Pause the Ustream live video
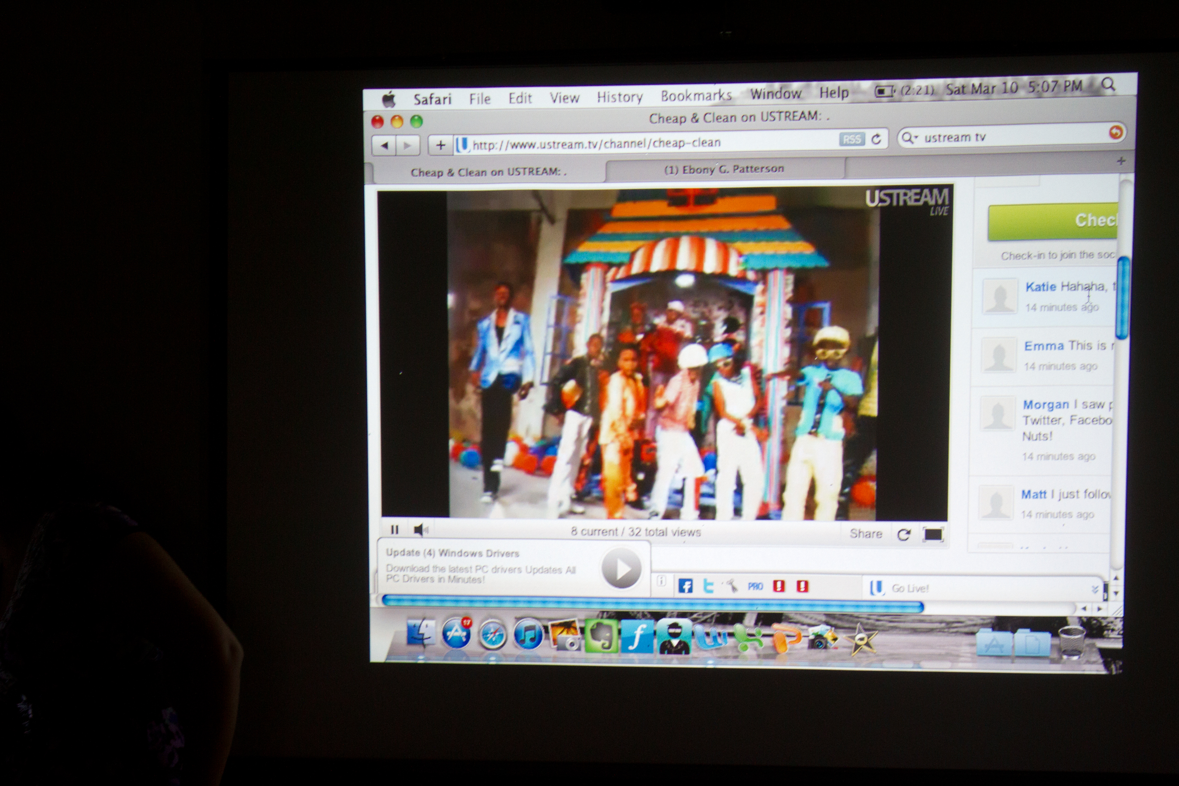The image size is (1179, 786). point(394,529)
